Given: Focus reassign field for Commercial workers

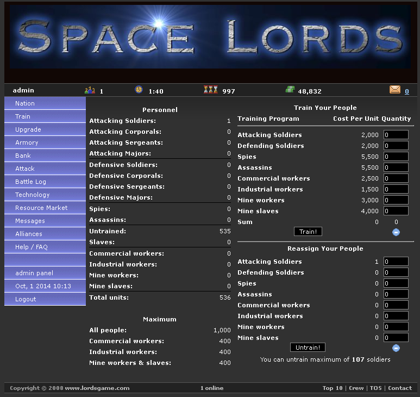Looking at the screenshot, I should coord(396,305).
